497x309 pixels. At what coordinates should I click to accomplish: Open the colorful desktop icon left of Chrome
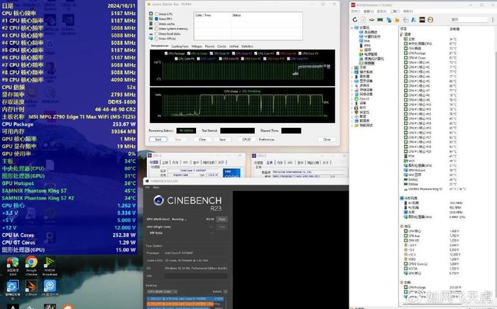13,266
